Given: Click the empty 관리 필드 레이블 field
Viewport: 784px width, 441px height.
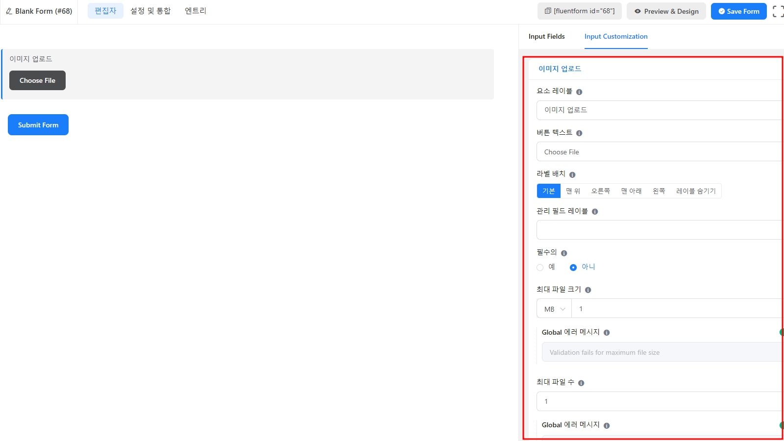Looking at the screenshot, I should tap(660, 230).
